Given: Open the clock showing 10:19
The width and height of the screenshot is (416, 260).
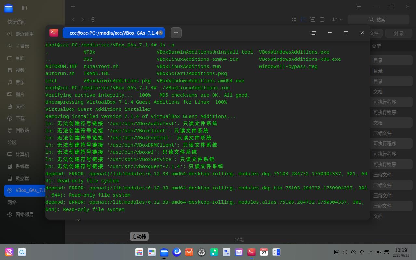Looking at the screenshot, I should point(401,252).
